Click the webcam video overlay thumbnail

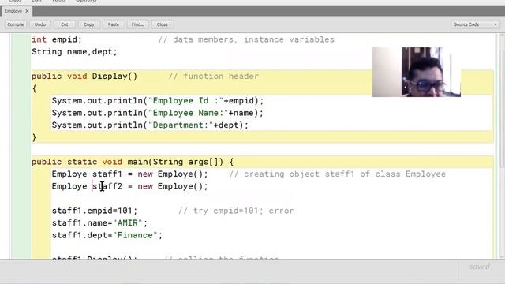417,72
